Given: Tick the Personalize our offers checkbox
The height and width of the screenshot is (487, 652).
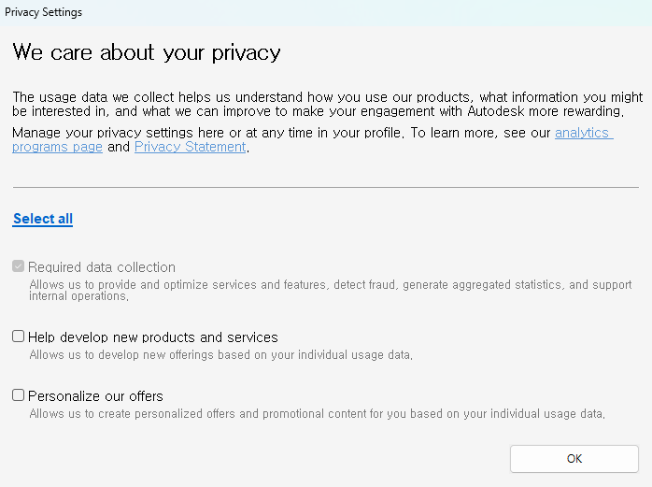Looking at the screenshot, I should (x=19, y=395).
